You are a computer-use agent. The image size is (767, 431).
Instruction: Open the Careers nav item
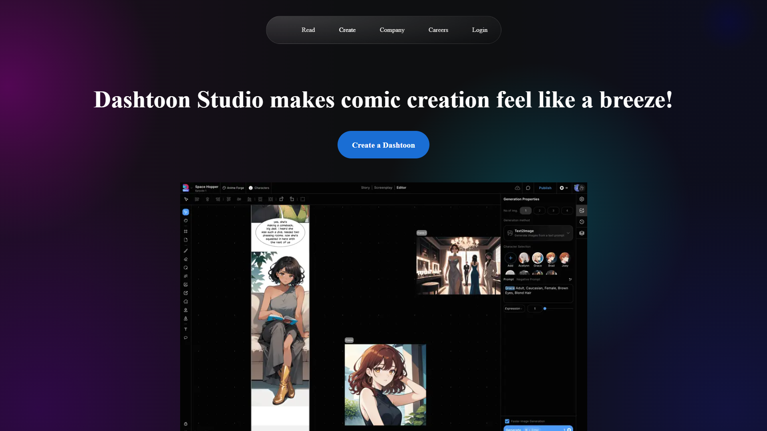tap(438, 30)
